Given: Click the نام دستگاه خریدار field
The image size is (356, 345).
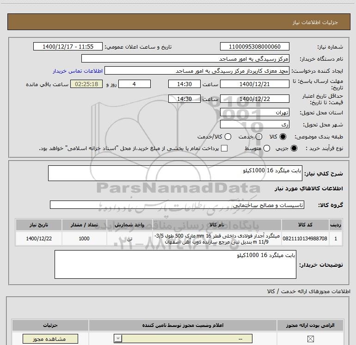Looking at the screenshot, I should coord(185,59).
